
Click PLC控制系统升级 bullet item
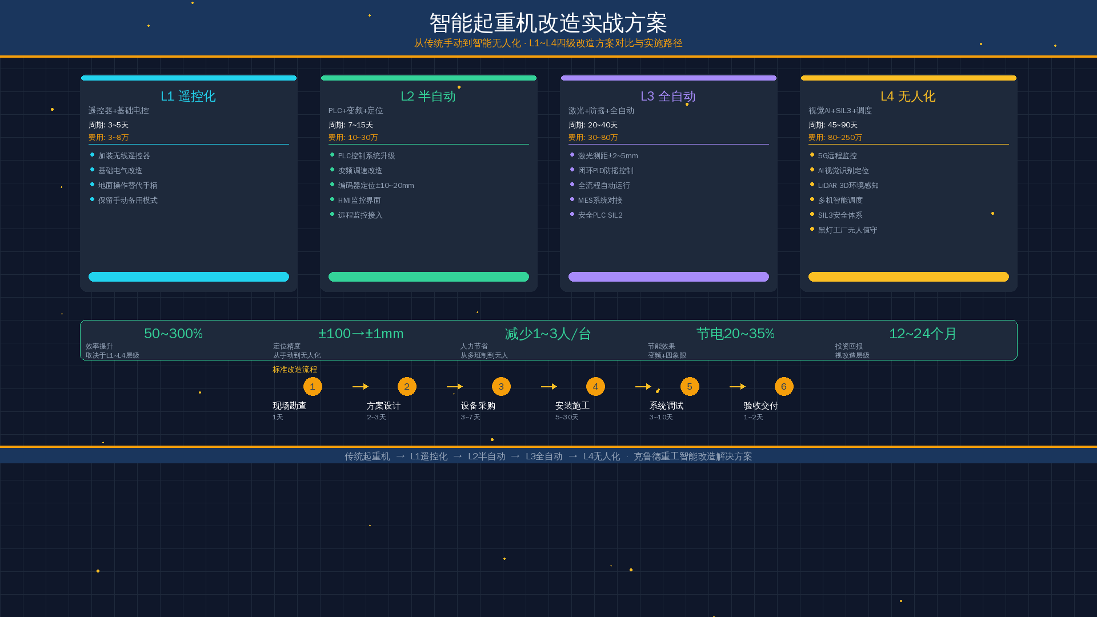click(x=366, y=156)
